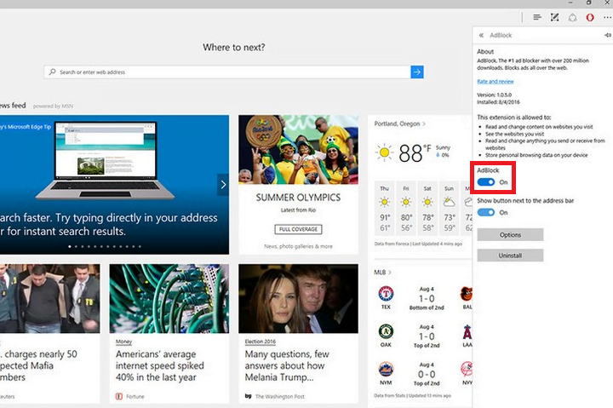Open the Money category link
The height and width of the screenshot is (408, 613).
pos(123,342)
